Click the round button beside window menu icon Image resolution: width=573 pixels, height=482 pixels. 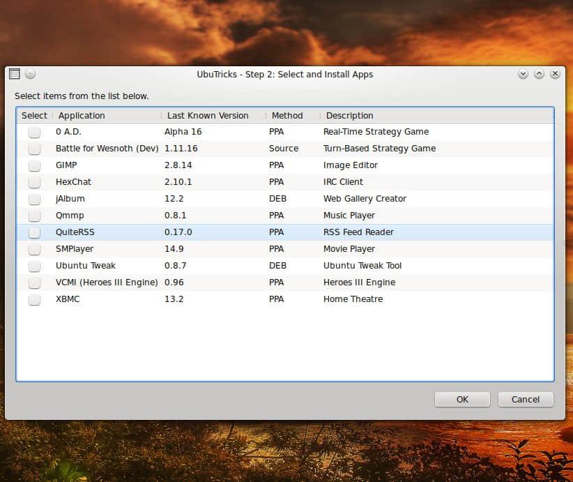pos(30,74)
